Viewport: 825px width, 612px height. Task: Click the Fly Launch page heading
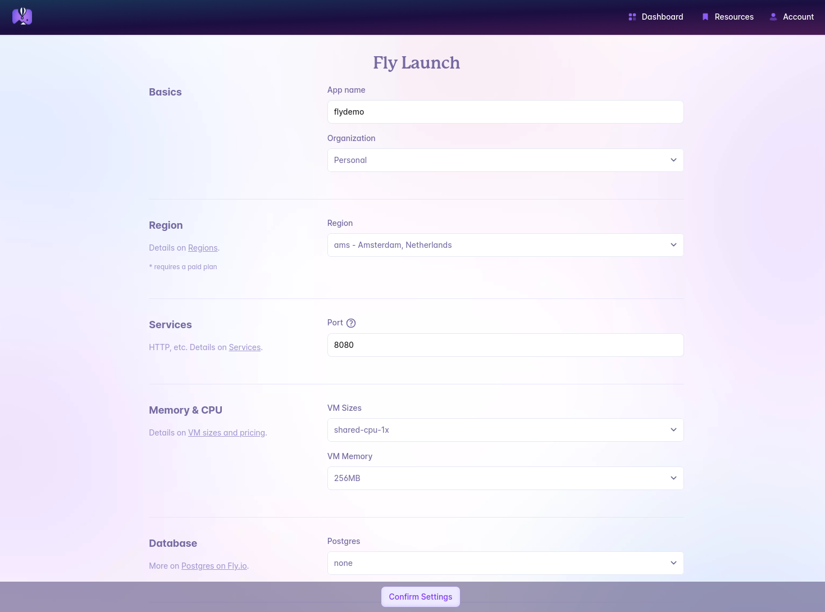[x=417, y=62]
